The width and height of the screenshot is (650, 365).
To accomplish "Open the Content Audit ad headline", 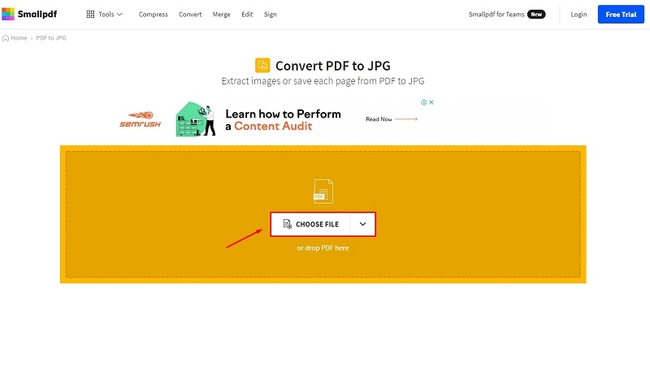I will pos(283,120).
